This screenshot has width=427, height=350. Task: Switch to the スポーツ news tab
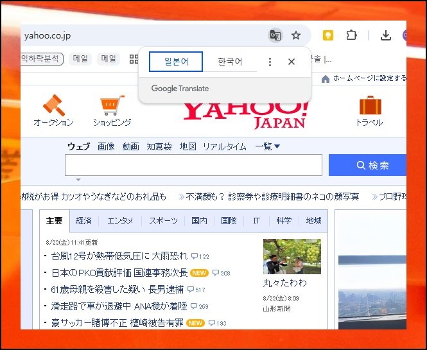click(x=163, y=221)
